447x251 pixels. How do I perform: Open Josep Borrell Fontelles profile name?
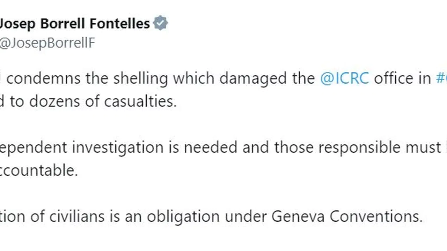pos(74,23)
